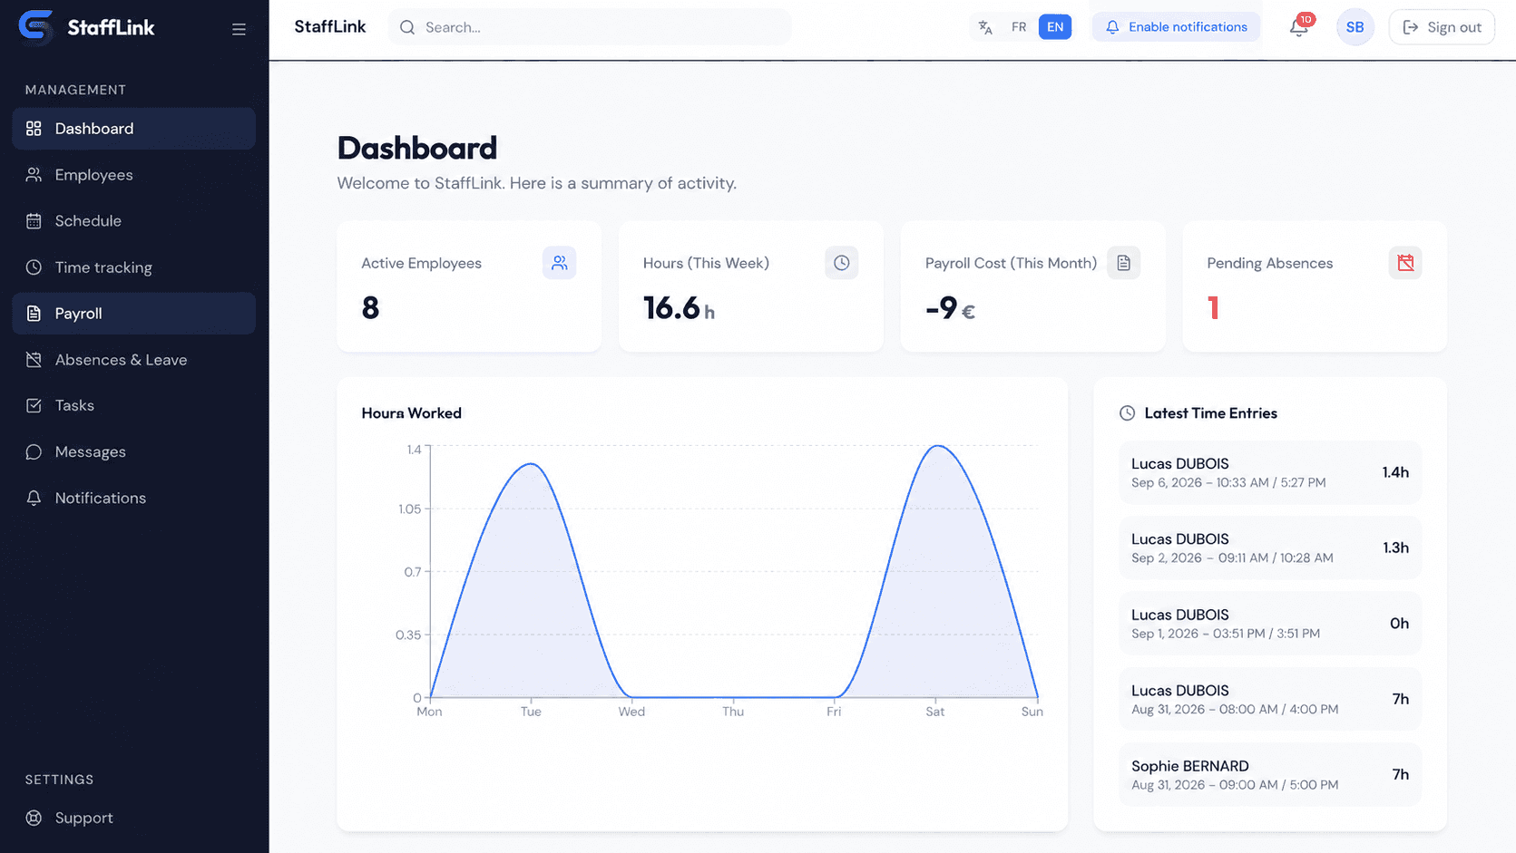
Task: Open Sophie BERNARD Aug 31 entry
Action: tap(1270, 775)
